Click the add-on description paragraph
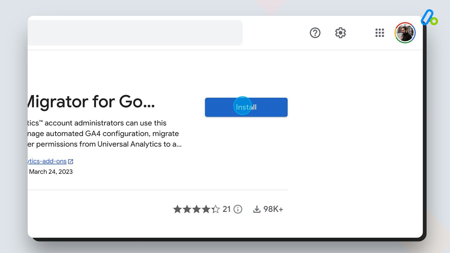Screen dimensions: 450x253 point(104,133)
